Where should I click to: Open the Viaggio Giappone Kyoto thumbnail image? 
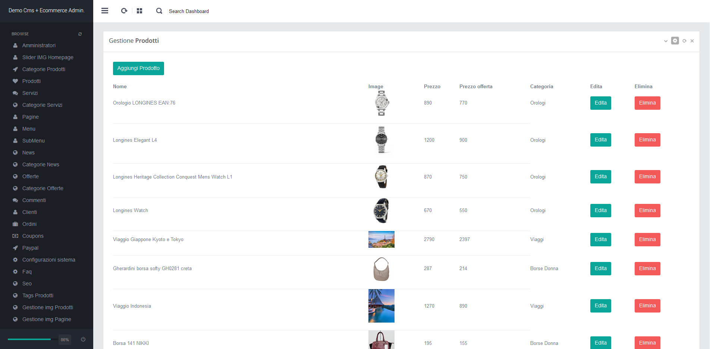[381, 240]
